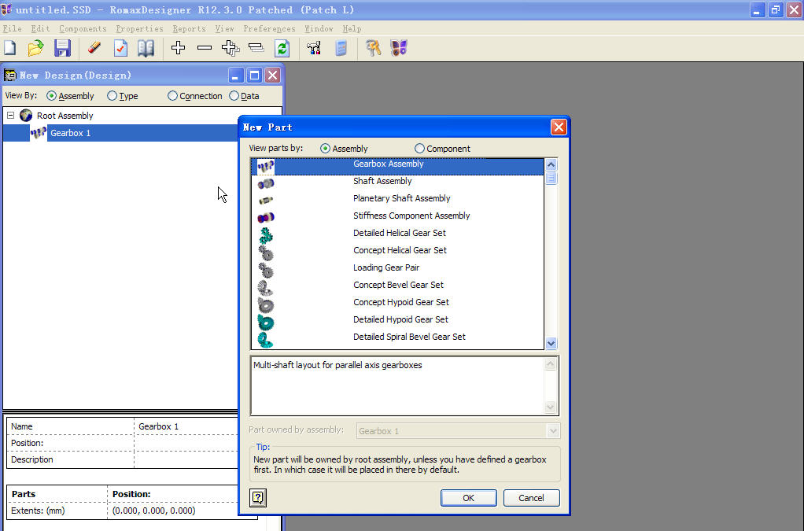
Task: Save design with floppy disk icon
Action: point(63,48)
